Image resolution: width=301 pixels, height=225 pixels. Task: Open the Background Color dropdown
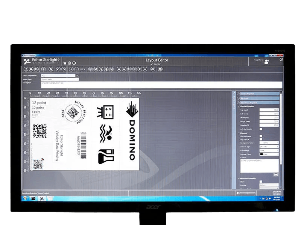tap(269, 143)
